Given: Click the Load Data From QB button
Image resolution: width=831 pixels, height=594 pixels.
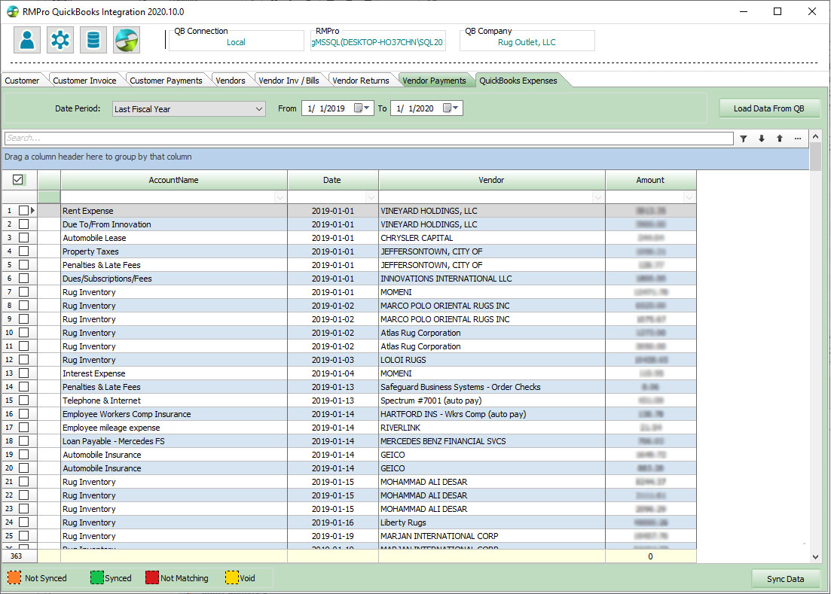Looking at the screenshot, I should point(769,108).
